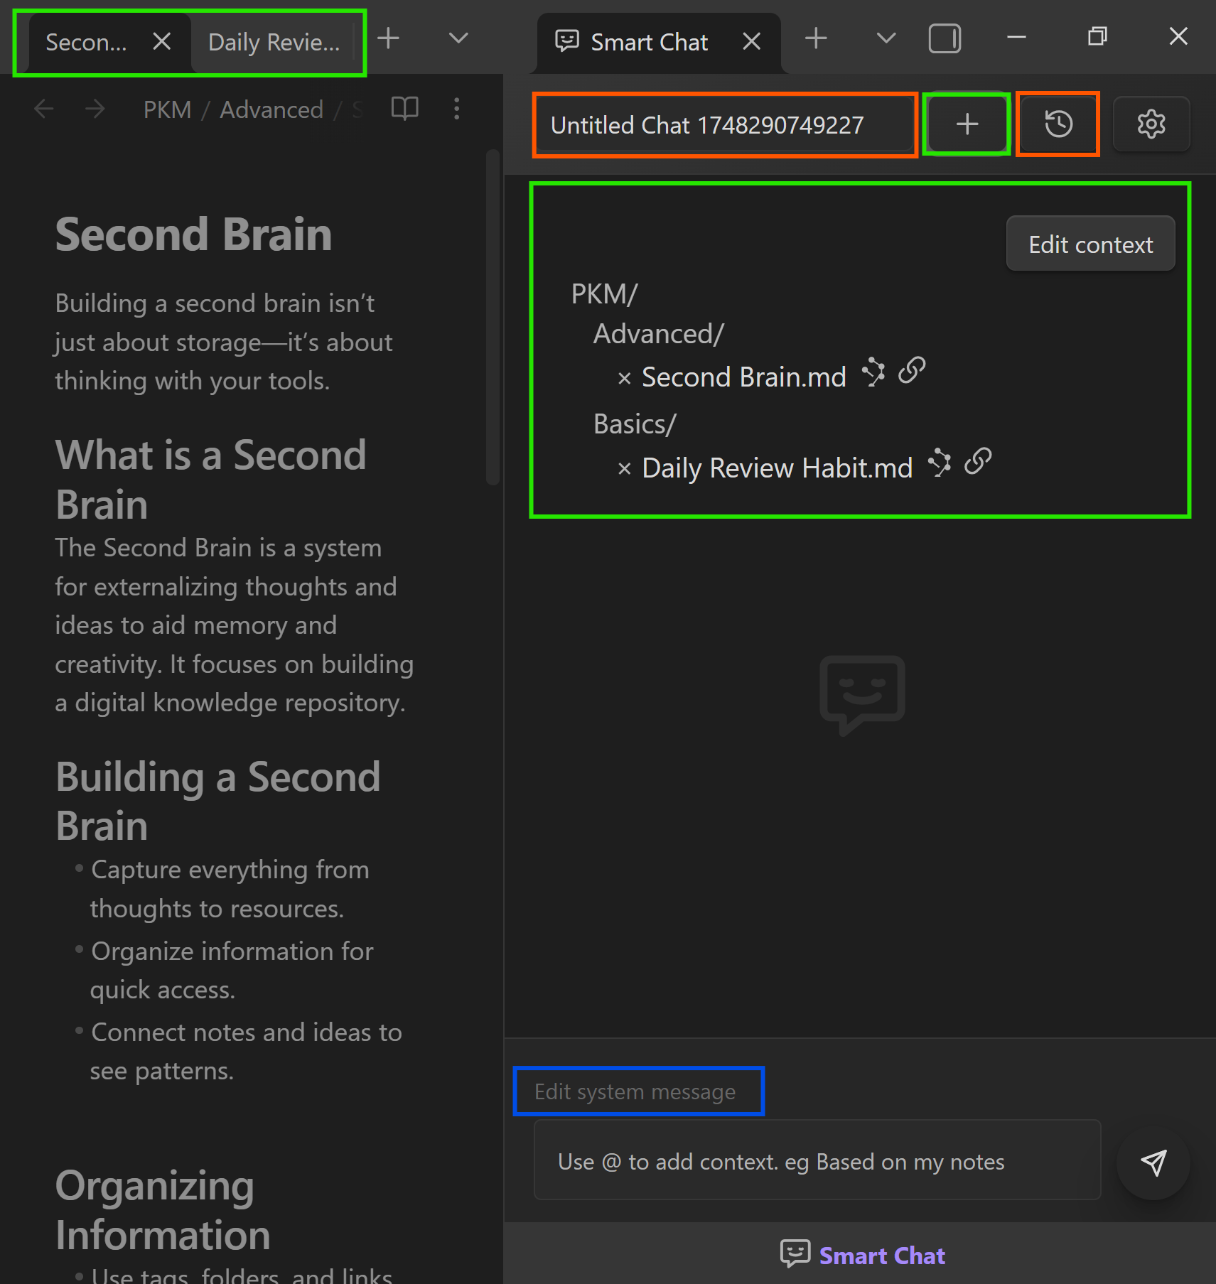
Task: Remove Second Brain.md from context
Action: (x=624, y=379)
